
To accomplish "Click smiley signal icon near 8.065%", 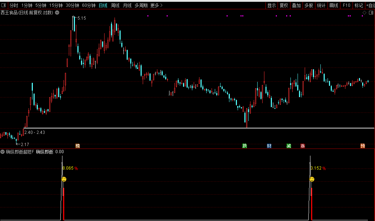I will [x=64, y=179].
